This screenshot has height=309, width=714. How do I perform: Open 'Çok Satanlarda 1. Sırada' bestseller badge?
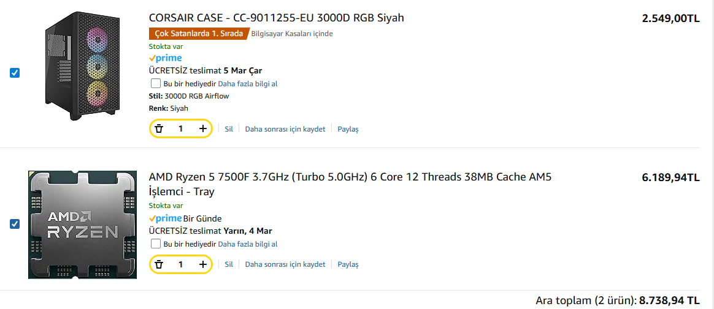199,34
